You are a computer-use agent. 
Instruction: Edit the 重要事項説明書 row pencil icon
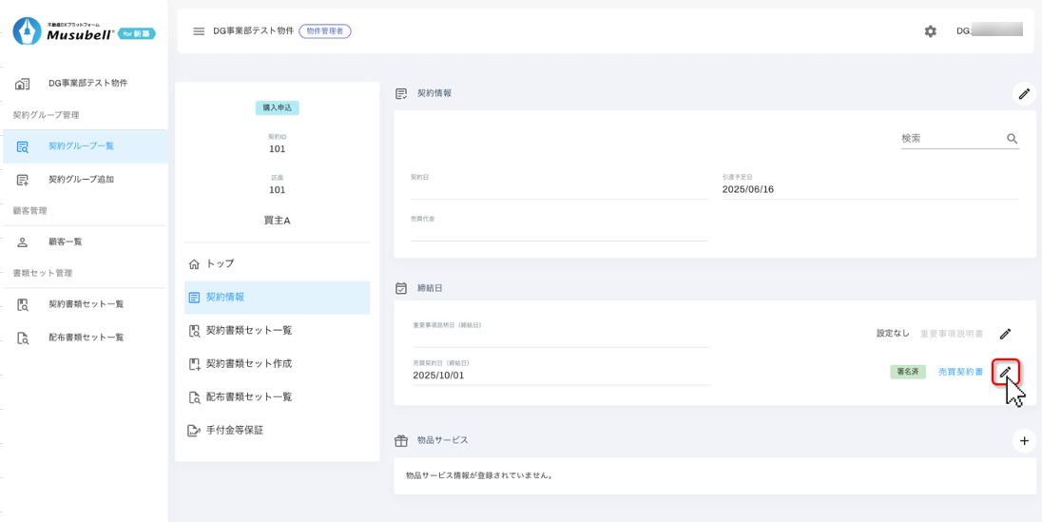point(1005,334)
